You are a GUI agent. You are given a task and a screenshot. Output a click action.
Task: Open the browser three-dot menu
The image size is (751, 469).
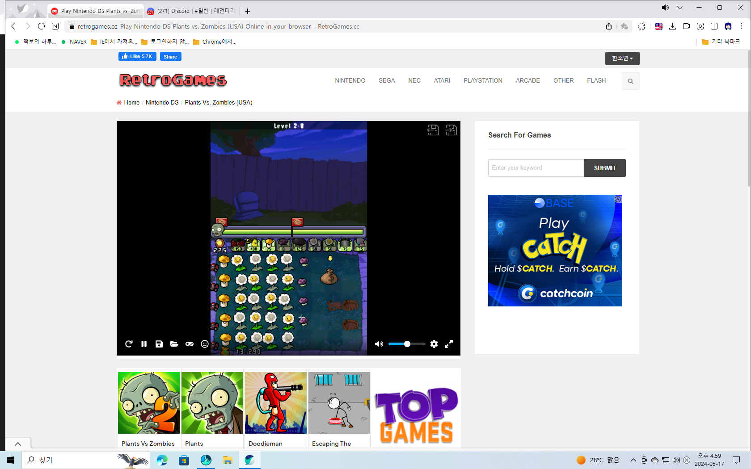point(742,26)
